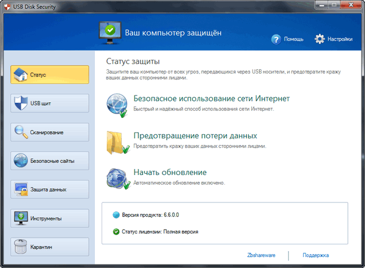Viewport: 365px width, 268px height.
Task: Click the shield icon for USB щит
Action: pos(21,103)
